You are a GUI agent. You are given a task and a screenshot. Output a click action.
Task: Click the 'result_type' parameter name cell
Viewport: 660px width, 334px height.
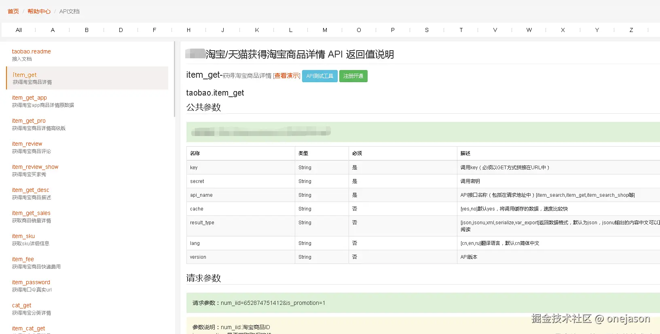(x=241, y=226)
